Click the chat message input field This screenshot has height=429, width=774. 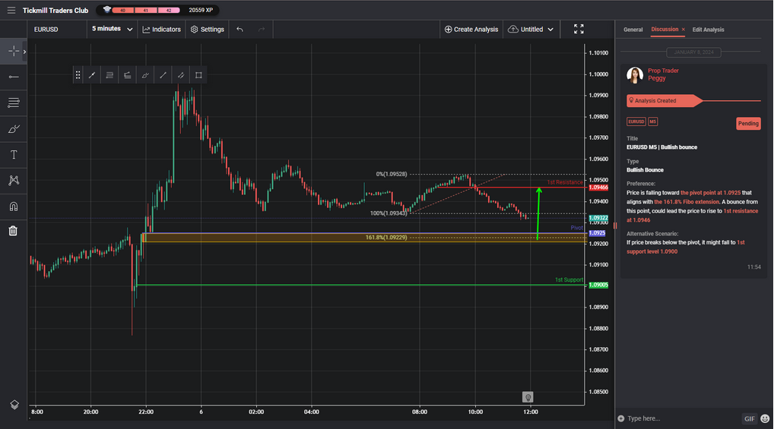coord(681,418)
